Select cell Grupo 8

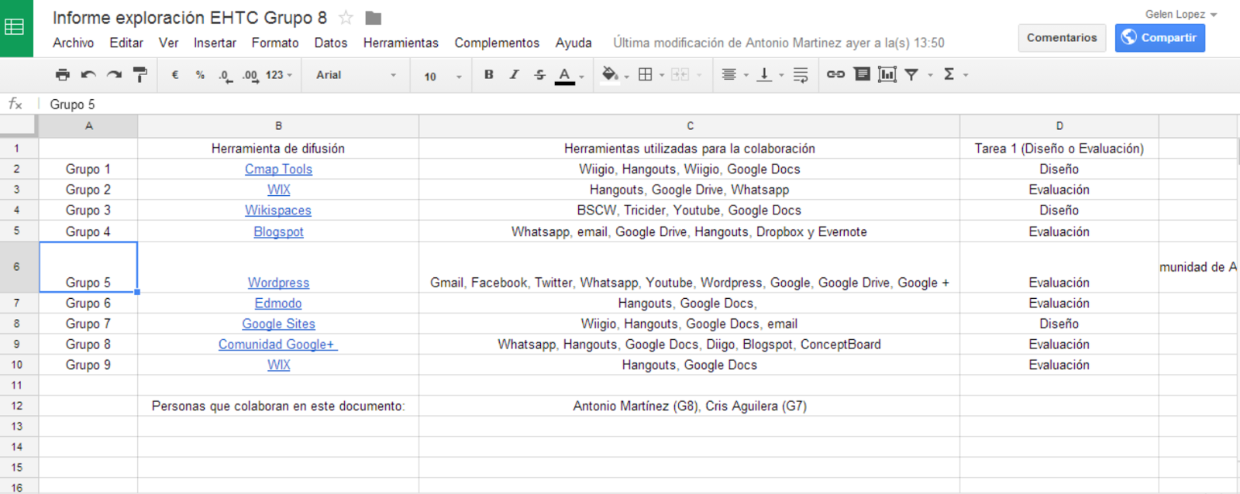(x=88, y=345)
